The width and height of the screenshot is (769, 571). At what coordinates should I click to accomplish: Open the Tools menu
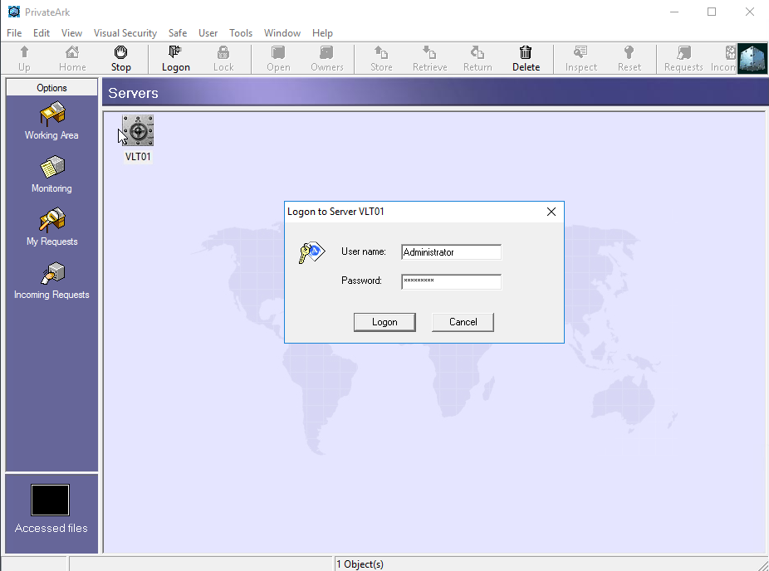[240, 33]
